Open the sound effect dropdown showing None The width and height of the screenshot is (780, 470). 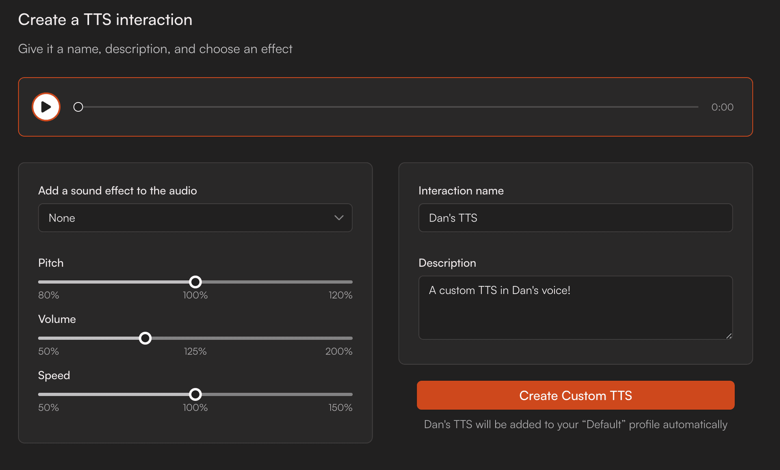(195, 218)
